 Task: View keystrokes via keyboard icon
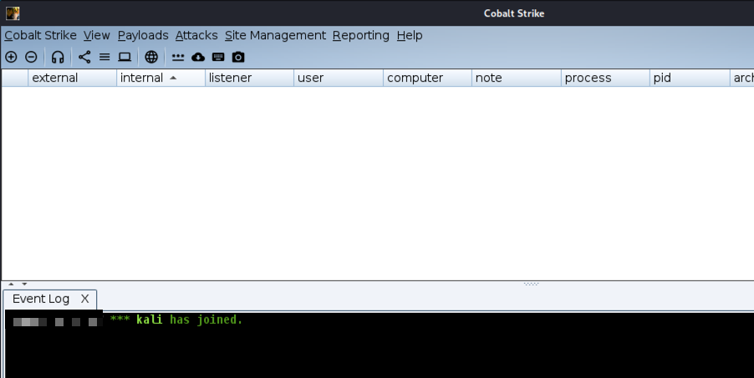[x=218, y=57]
